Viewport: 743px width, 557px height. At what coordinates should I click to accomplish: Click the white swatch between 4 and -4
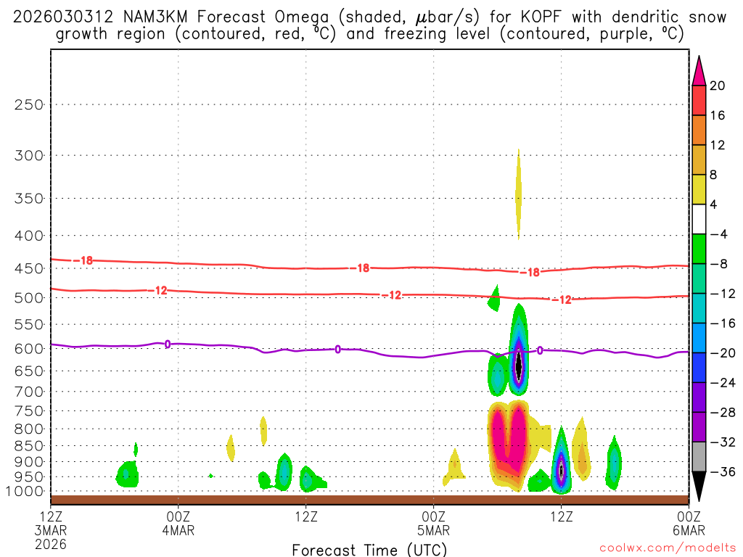(699, 219)
